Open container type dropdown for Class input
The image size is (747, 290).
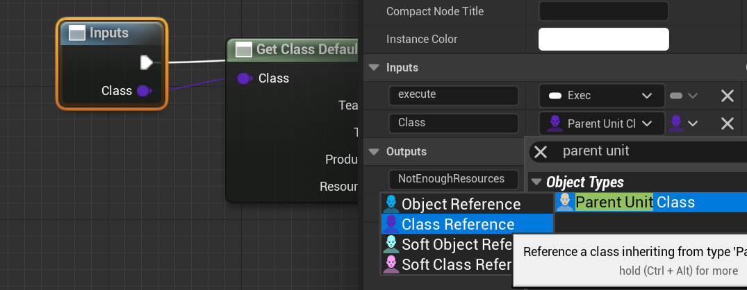click(x=684, y=123)
